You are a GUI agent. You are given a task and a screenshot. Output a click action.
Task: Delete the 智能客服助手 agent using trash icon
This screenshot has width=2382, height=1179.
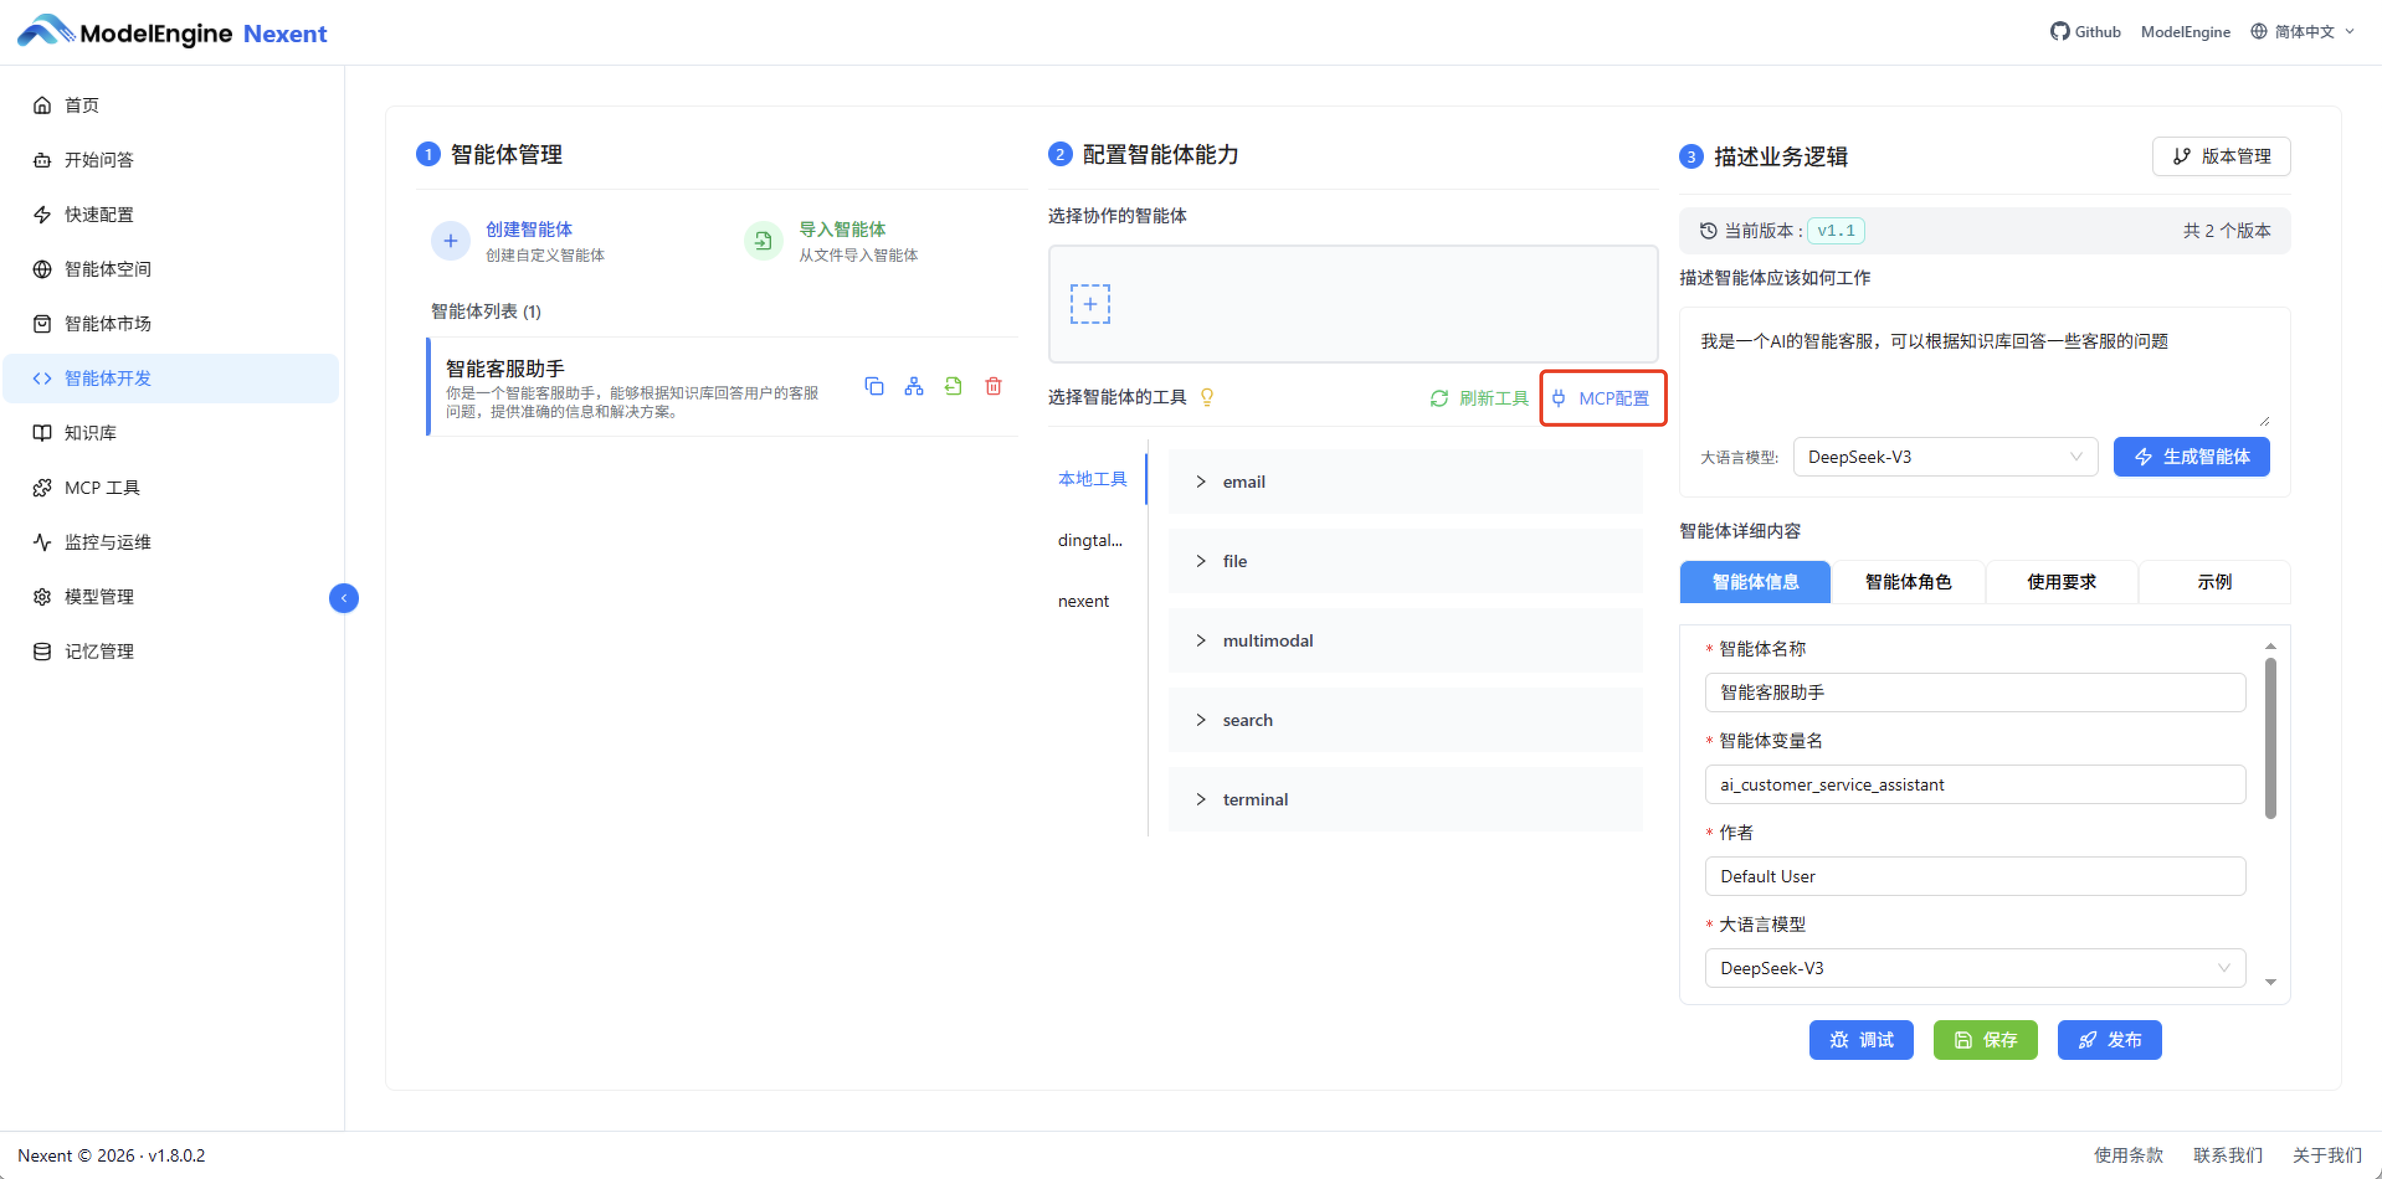[x=993, y=386]
